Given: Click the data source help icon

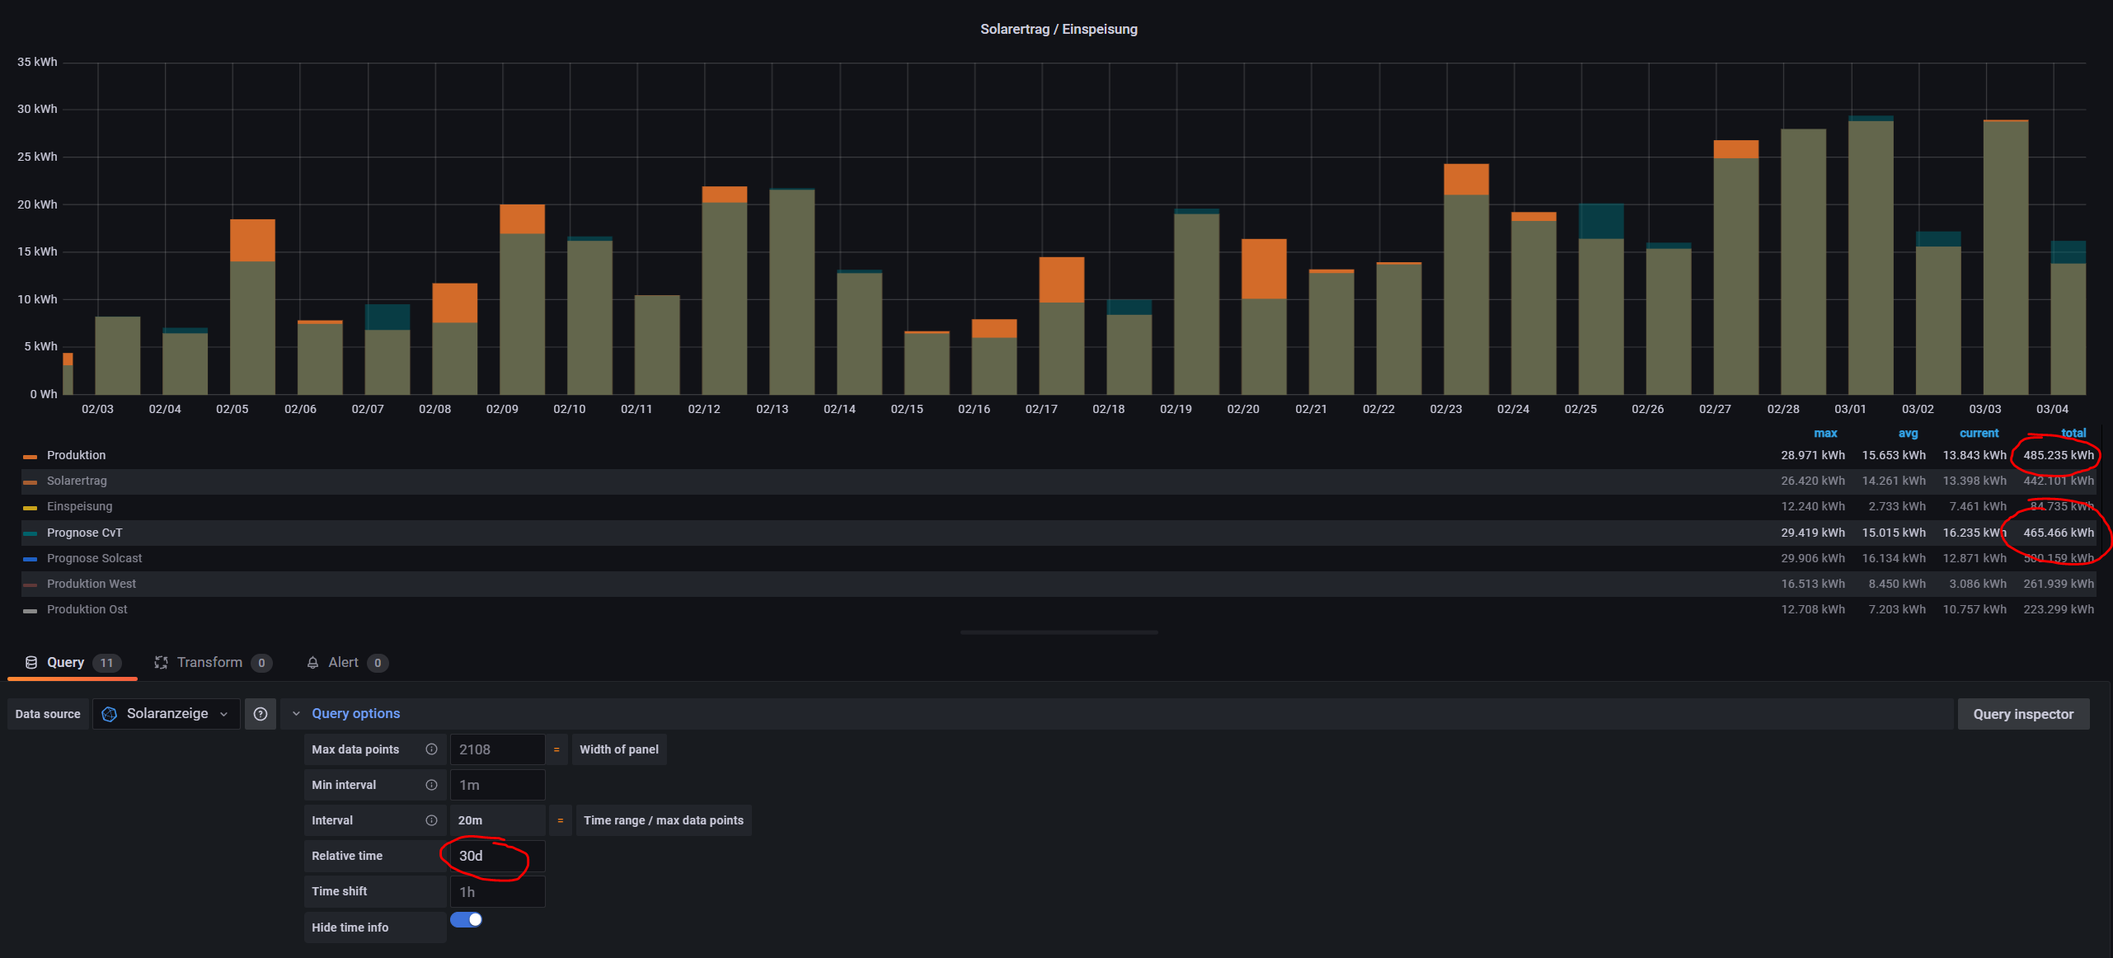Looking at the screenshot, I should coord(260,714).
